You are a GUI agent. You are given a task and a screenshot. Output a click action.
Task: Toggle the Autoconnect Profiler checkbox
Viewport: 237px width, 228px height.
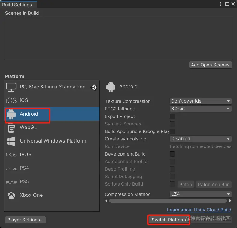(x=172, y=162)
